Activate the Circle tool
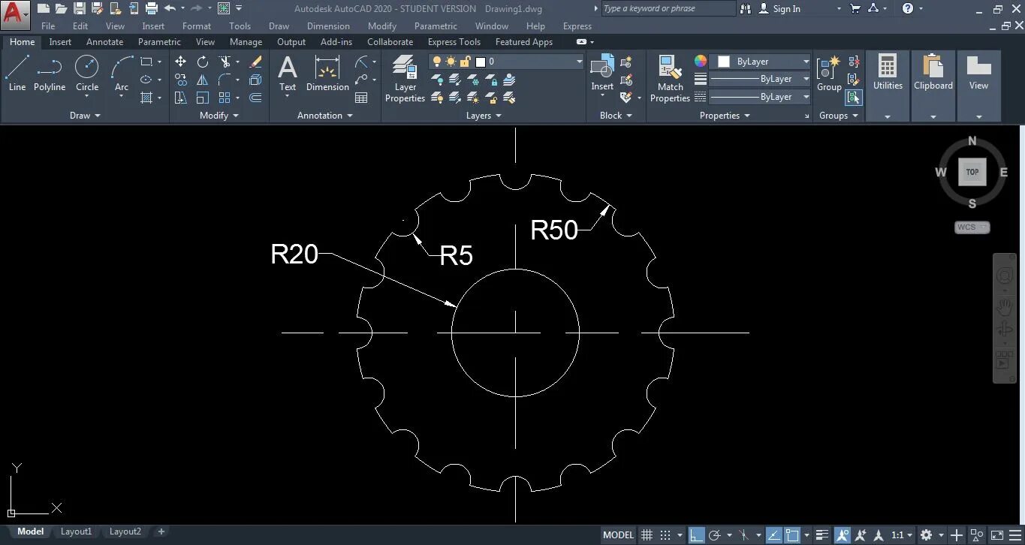This screenshot has height=545, width=1025. (x=86, y=73)
